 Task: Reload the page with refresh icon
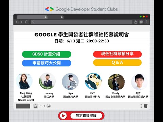pyautogui.click(x=27, y=22)
